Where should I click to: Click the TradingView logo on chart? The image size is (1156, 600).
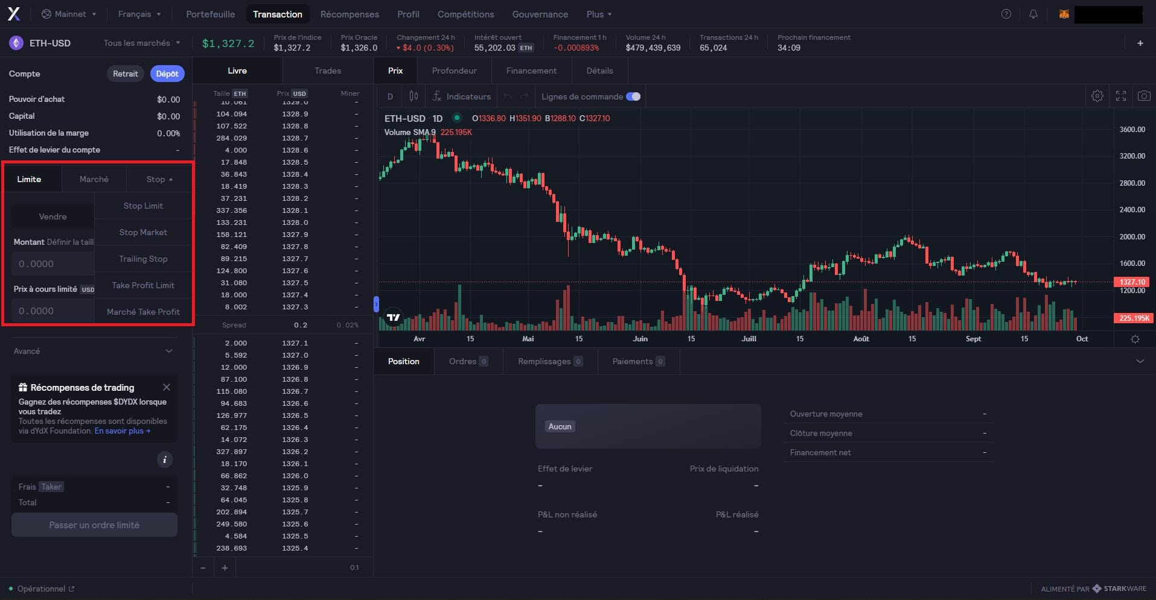(393, 317)
